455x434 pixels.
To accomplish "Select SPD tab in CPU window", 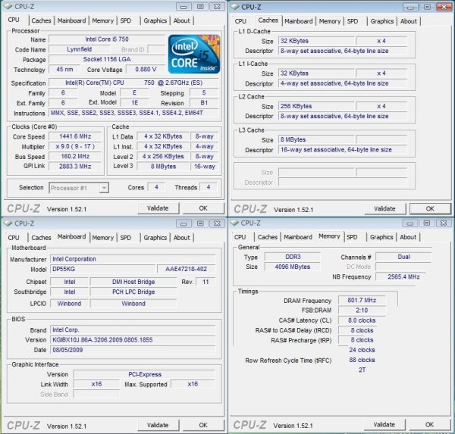I will coord(126,20).
